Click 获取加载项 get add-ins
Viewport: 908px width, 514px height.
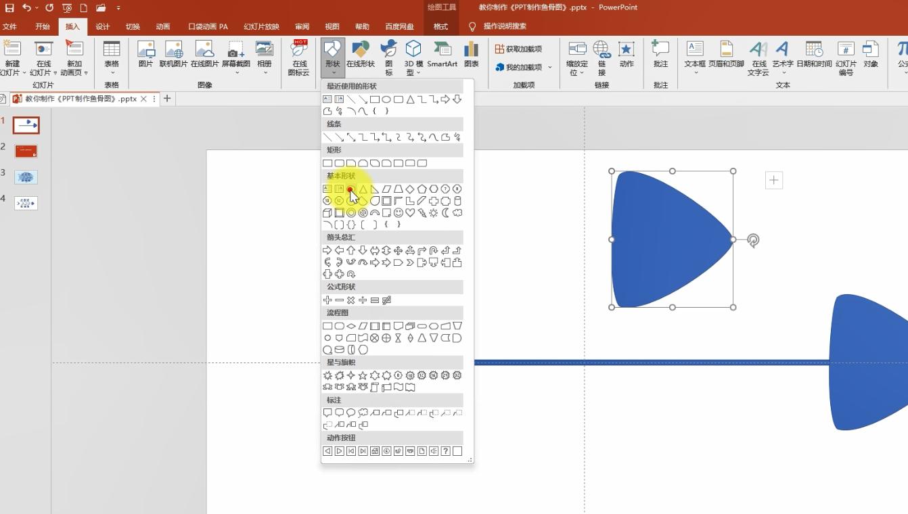(x=519, y=49)
